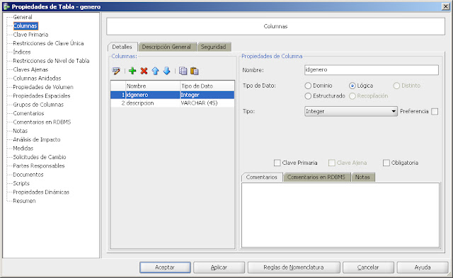Open Restricciones de Clave Única
This screenshot has width=453, height=278.
pyautogui.click(x=48, y=43)
